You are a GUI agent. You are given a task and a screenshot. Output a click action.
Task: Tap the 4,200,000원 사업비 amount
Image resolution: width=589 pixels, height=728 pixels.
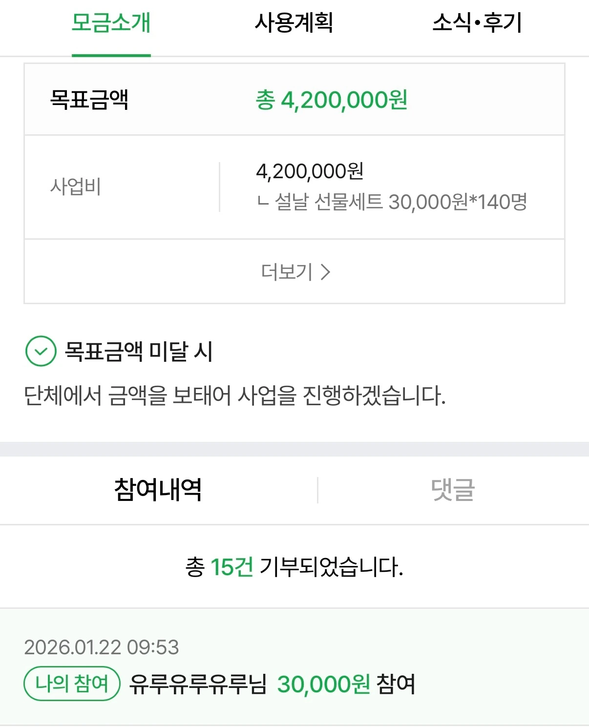click(x=310, y=171)
